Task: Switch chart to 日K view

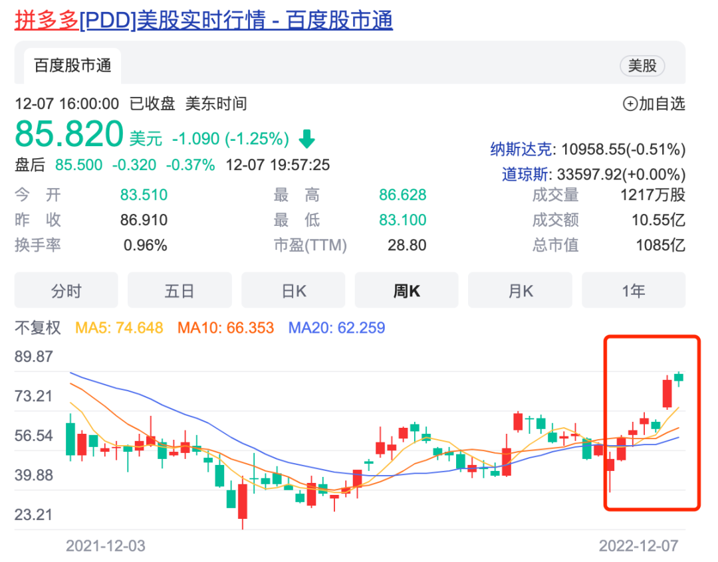Action: coord(293,290)
